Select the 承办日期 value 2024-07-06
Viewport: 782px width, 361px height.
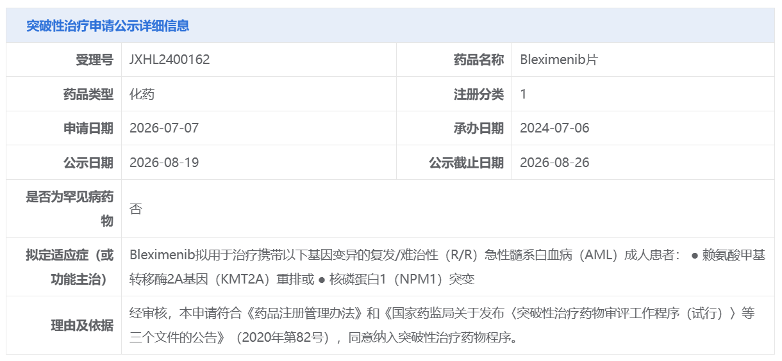click(x=554, y=128)
